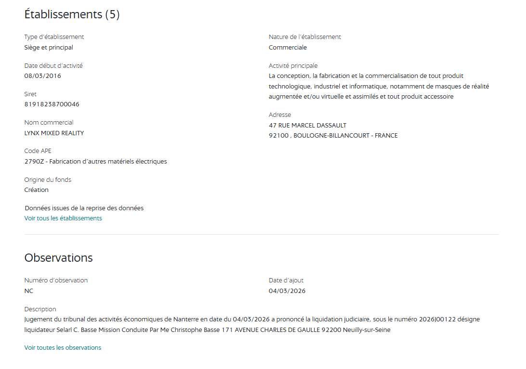Click the APE code 2790Z text
526x369 pixels.
pyautogui.click(x=95, y=162)
